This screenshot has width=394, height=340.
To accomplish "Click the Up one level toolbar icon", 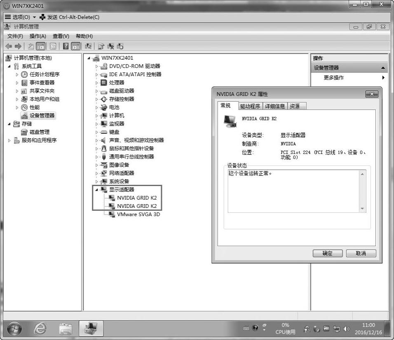I will pyautogui.click(x=30, y=46).
